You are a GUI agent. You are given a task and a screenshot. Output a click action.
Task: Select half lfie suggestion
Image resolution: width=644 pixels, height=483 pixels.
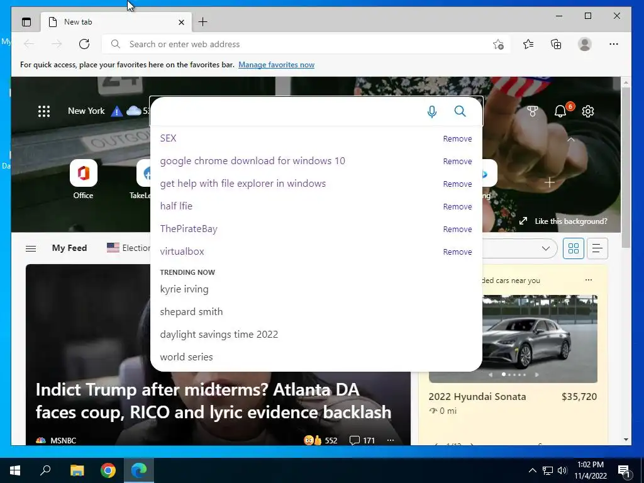(176, 206)
